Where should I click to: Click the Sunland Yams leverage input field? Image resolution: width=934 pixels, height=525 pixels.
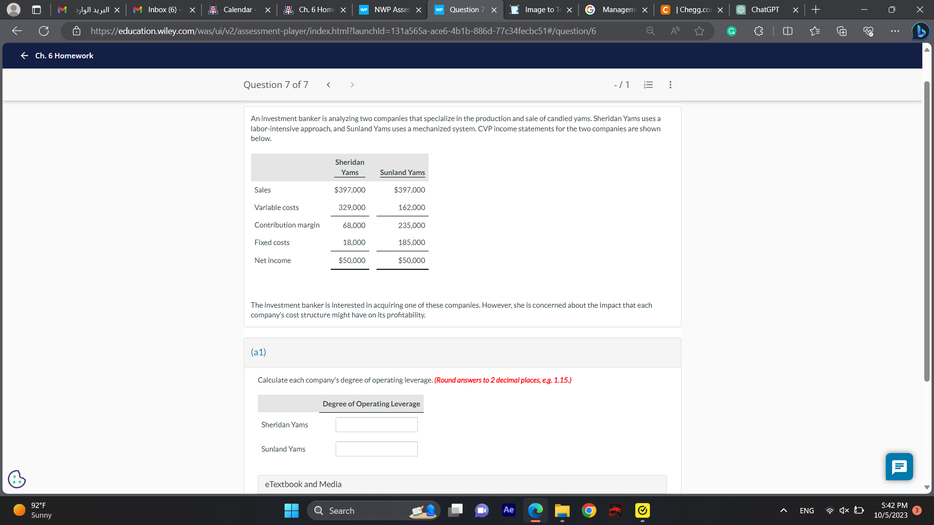pos(377,449)
